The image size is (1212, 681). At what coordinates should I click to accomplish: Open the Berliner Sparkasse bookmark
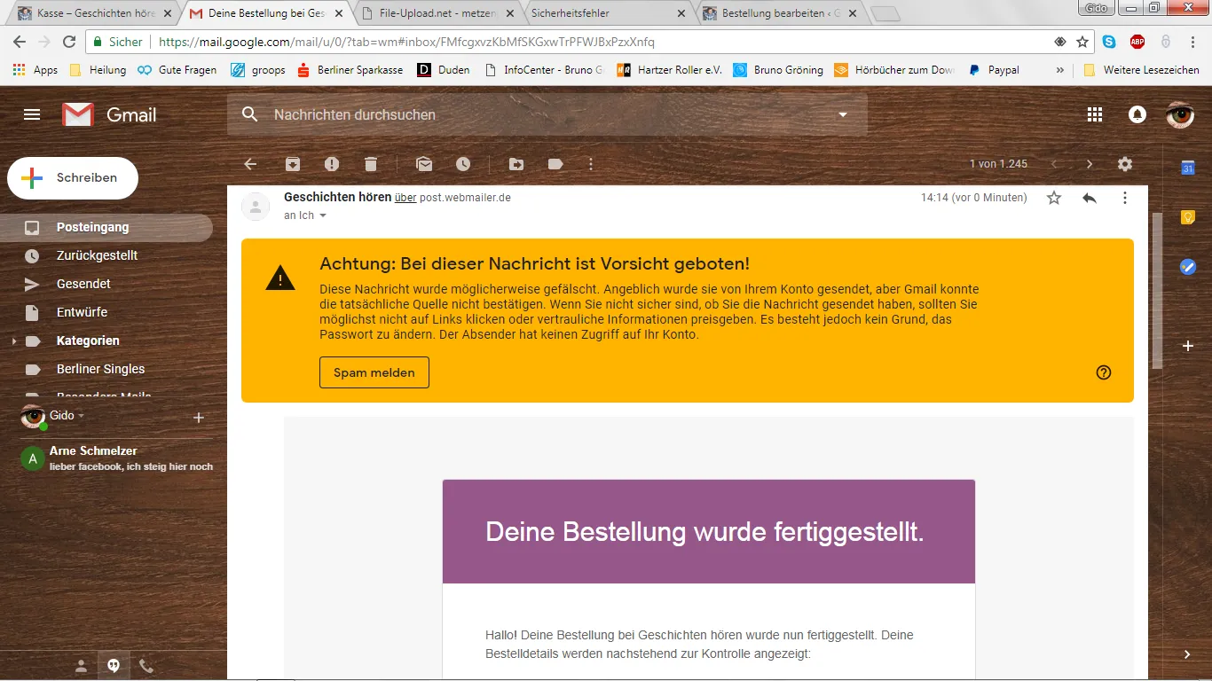[x=350, y=70]
